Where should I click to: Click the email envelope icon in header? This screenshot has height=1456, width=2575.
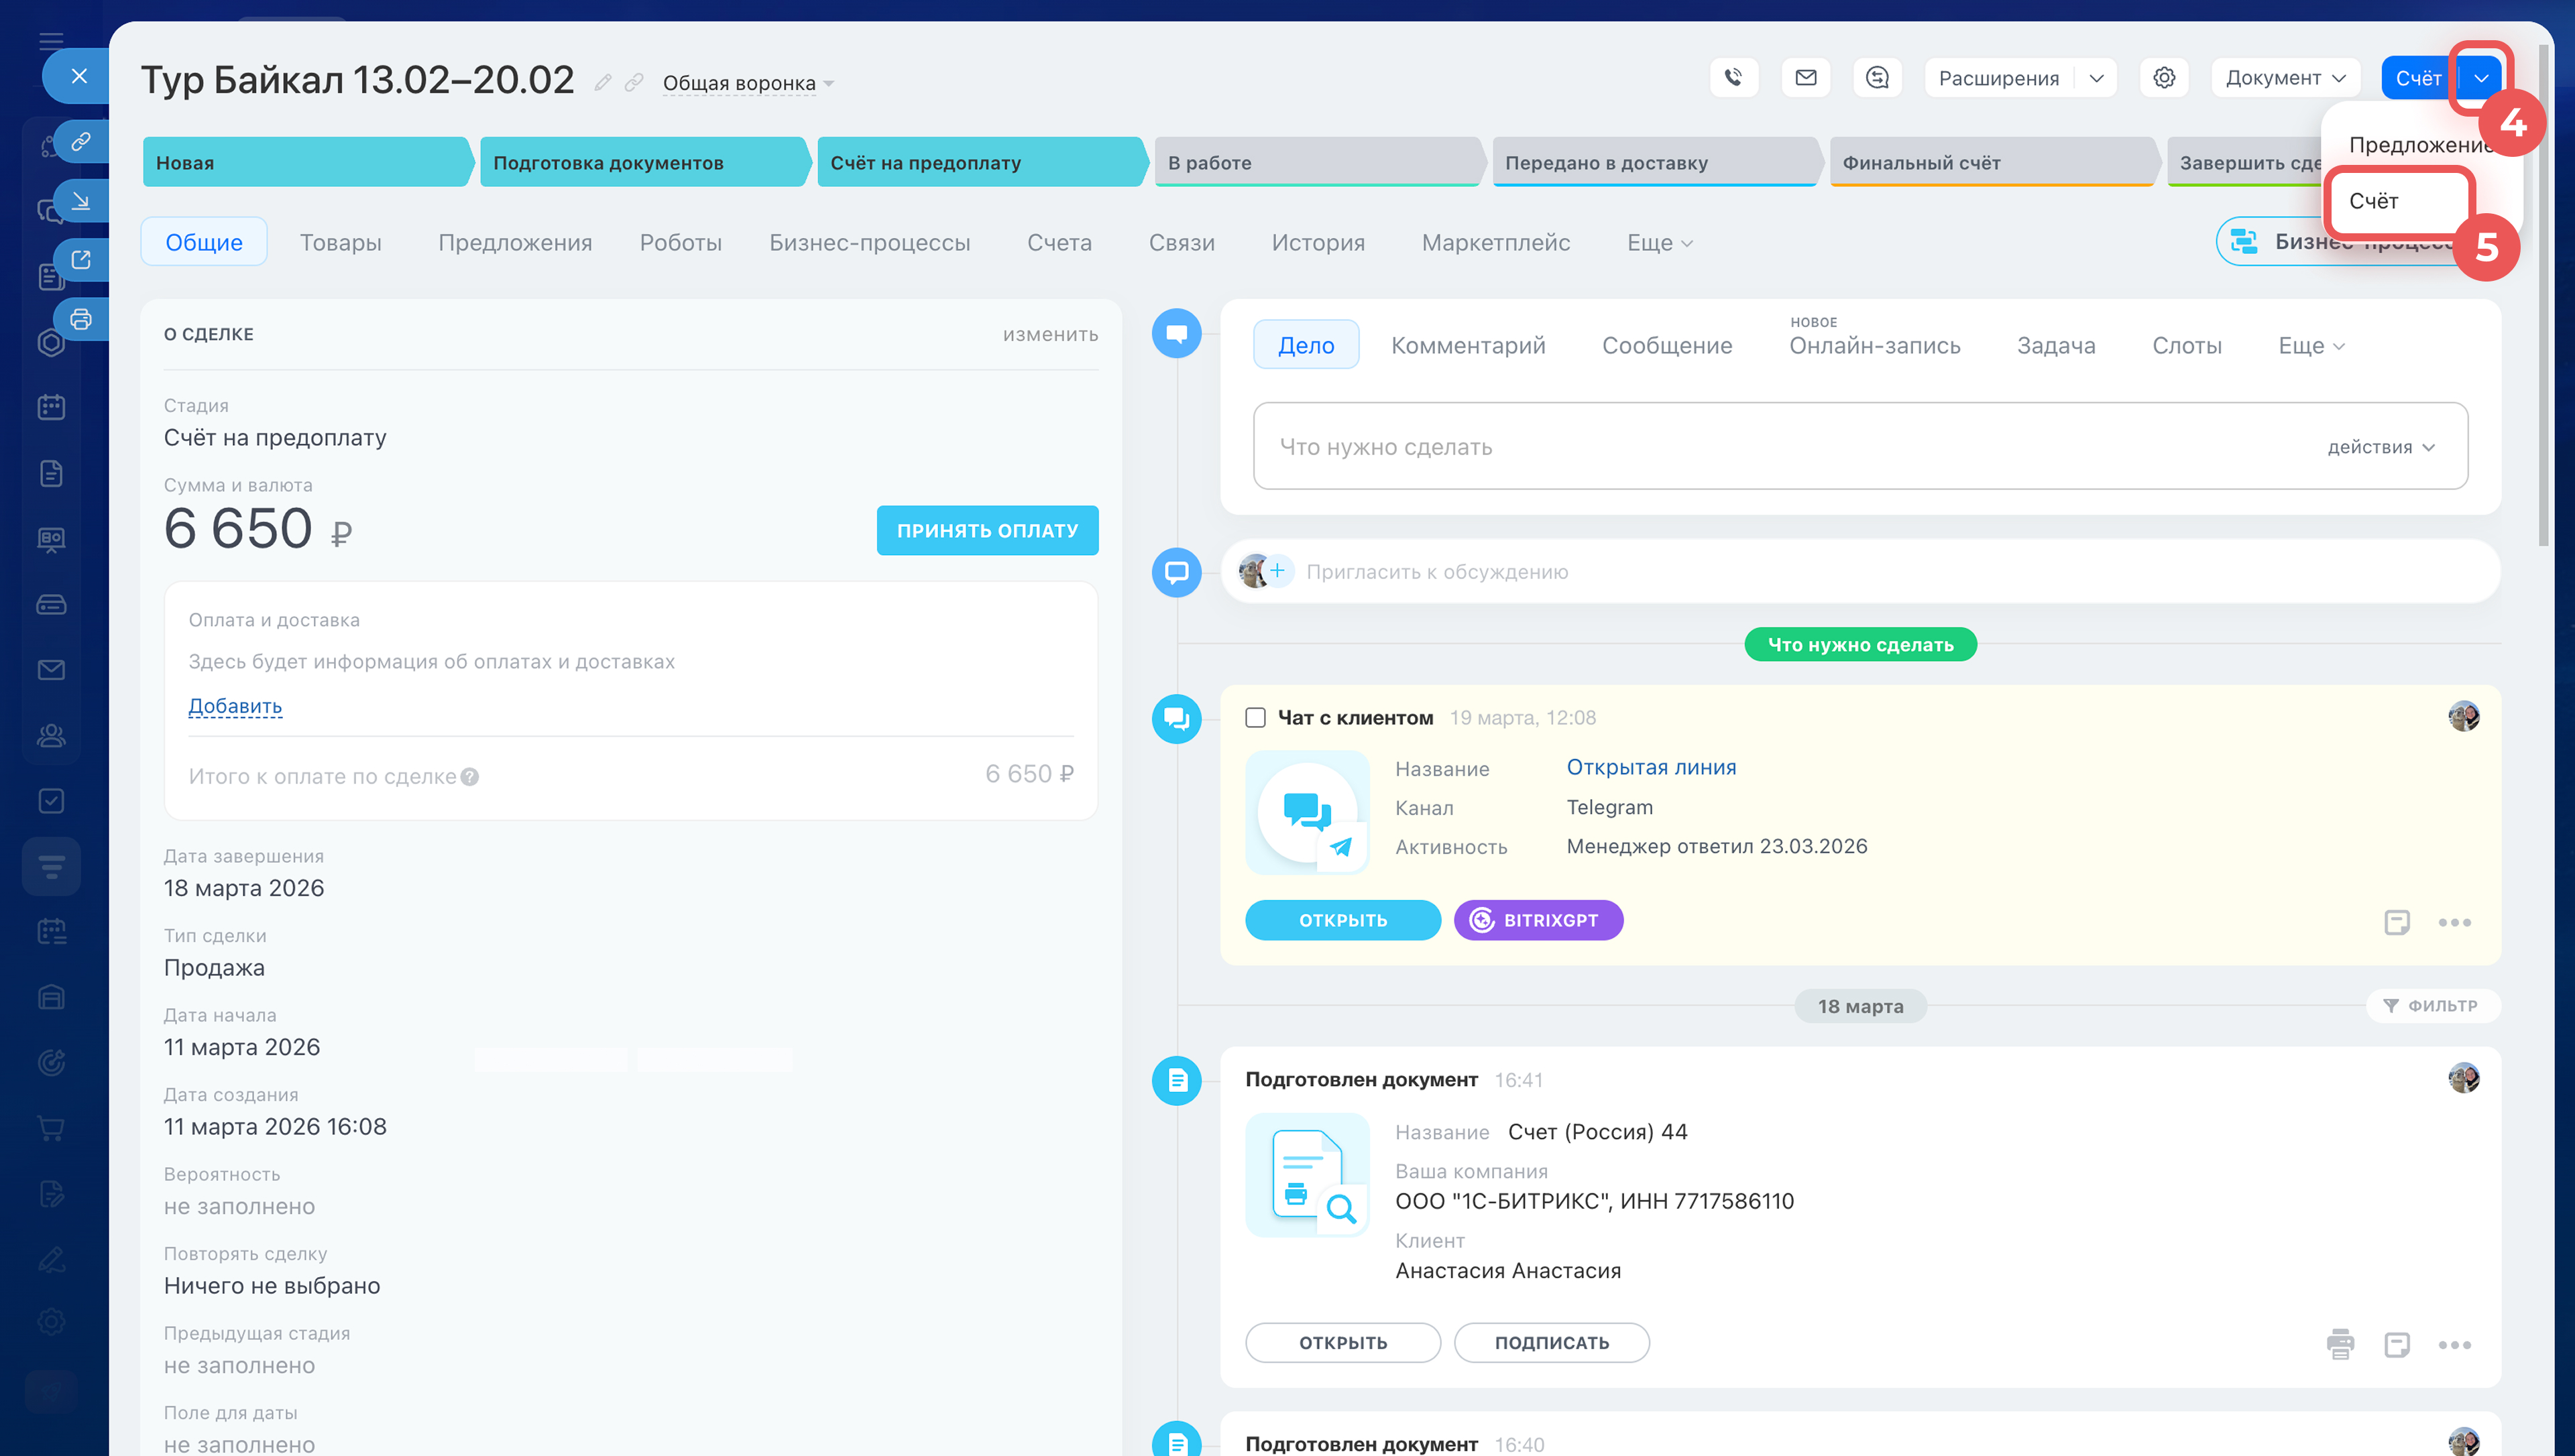point(1805,77)
